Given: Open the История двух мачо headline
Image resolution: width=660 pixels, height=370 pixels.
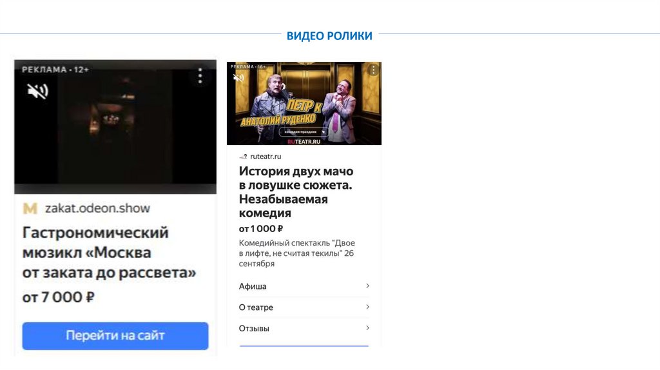Looking at the screenshot, I should click(x=296, y=192).
